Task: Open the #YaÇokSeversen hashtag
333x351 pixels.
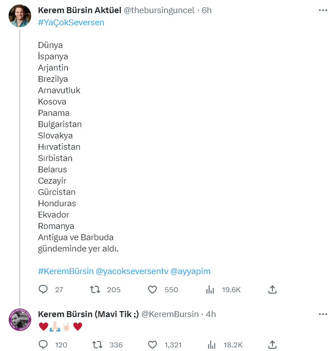Action: tap(71, 22)
